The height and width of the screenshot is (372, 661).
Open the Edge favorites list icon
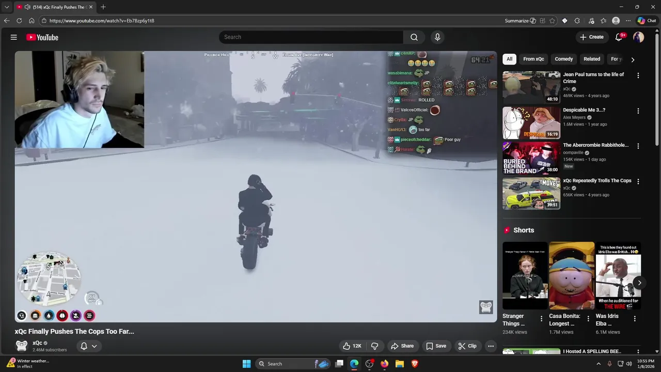click(x=603, y=21)
